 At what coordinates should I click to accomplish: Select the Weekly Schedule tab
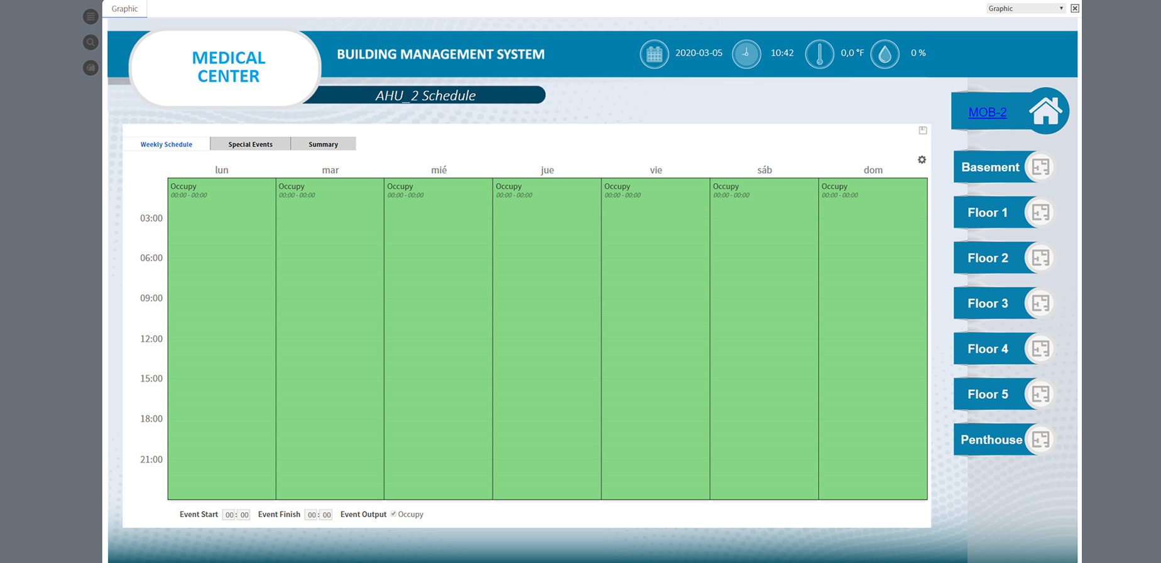pos(166,144)
